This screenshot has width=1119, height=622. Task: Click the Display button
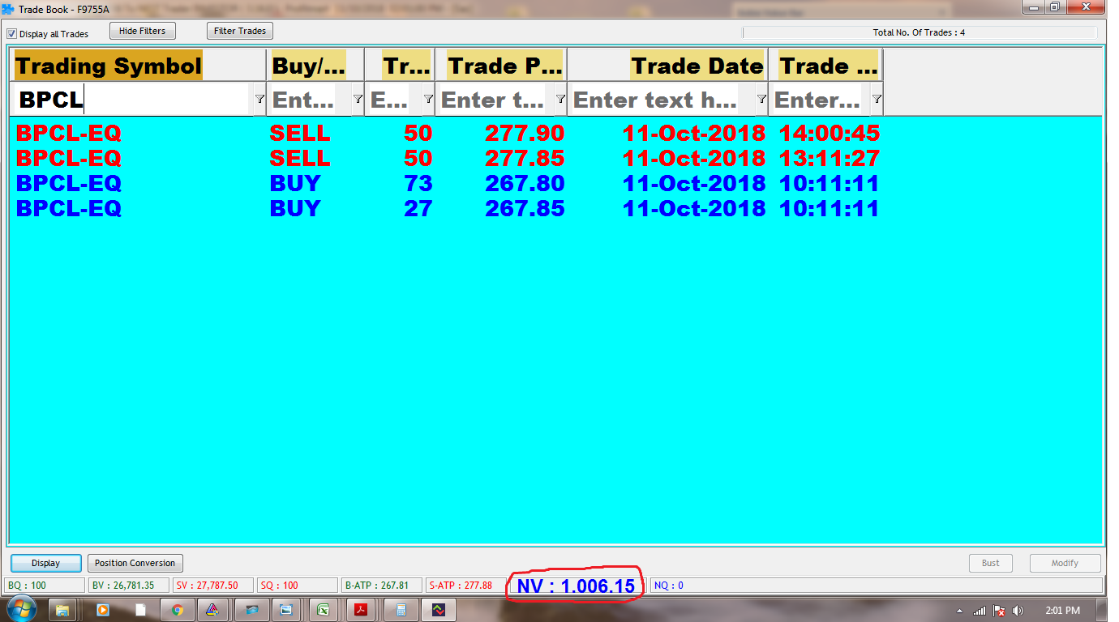click(x=46, y=563)
